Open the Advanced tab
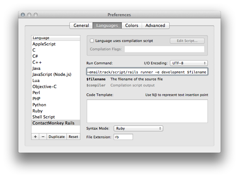Screen dimensions: 239x178 point(155,25)
